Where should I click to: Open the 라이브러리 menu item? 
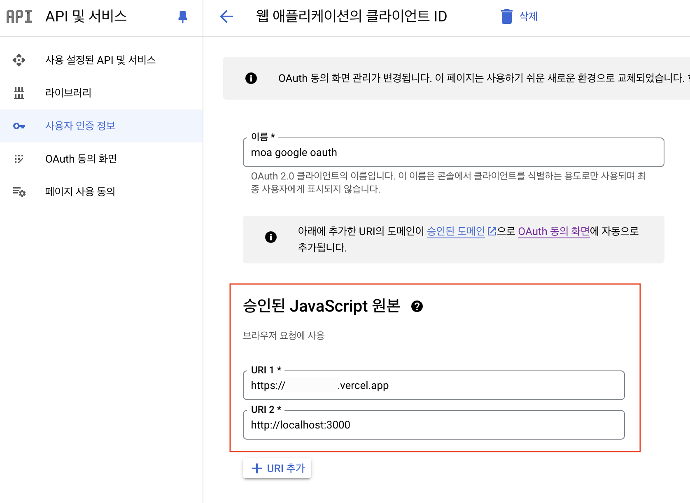[101, 93]
